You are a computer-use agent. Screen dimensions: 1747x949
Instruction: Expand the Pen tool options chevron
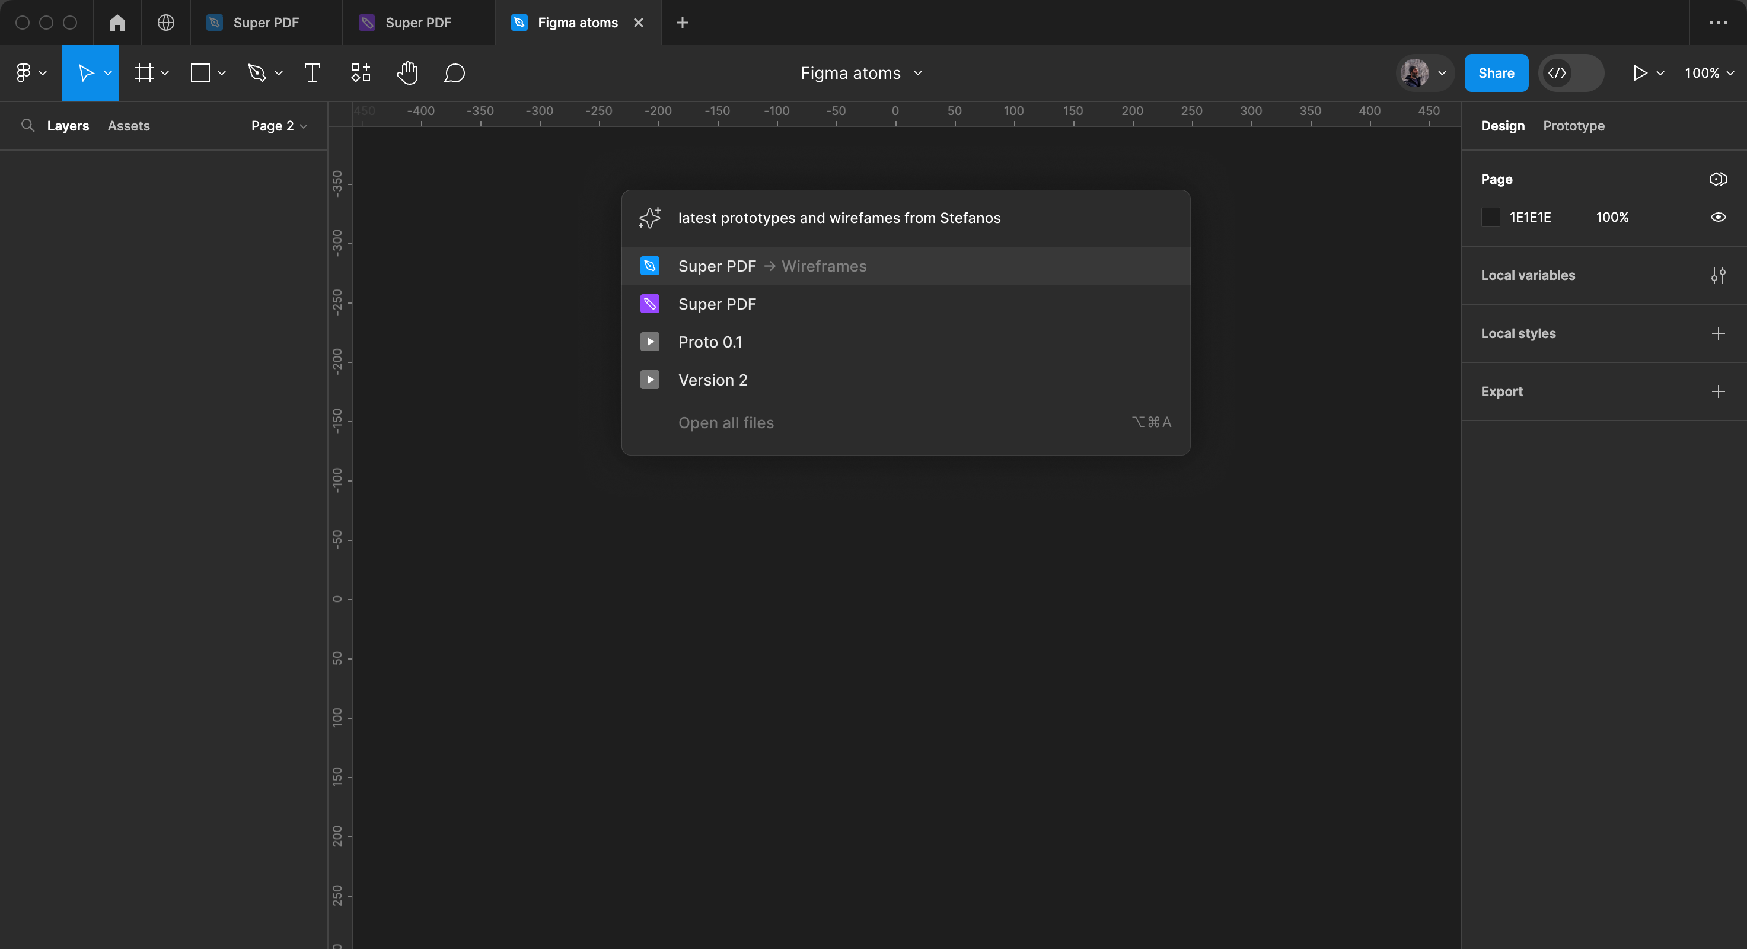[279, 74]
